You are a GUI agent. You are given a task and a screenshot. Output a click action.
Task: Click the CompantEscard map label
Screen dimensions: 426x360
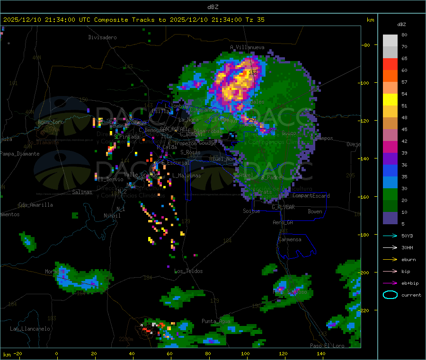311,195
